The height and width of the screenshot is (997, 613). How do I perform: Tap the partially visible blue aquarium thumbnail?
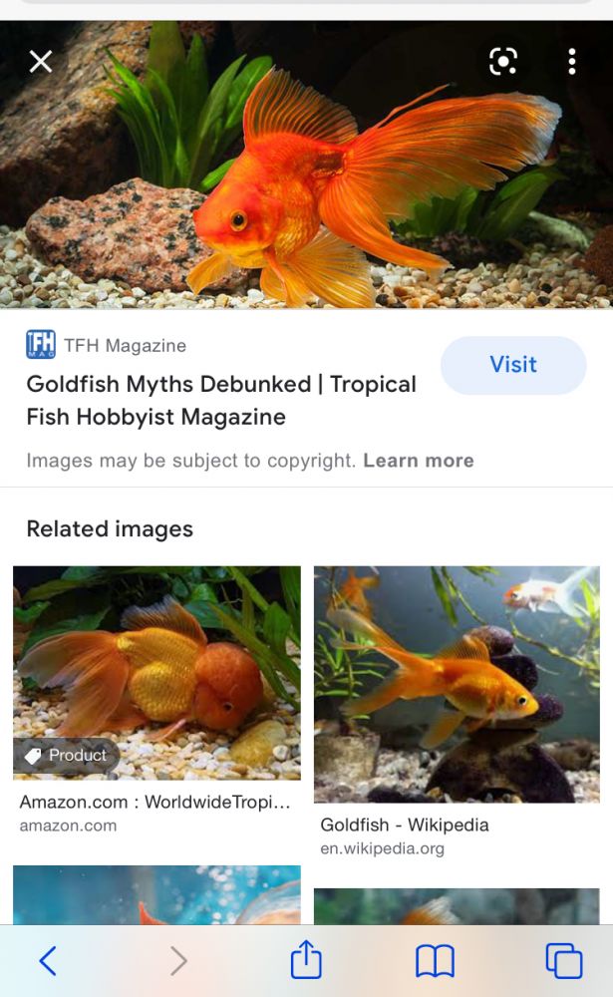(x=157, y=894)
